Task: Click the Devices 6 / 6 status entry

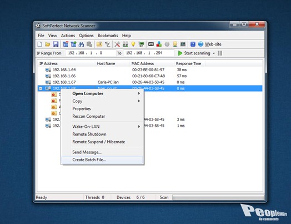Action: point(131,197)
